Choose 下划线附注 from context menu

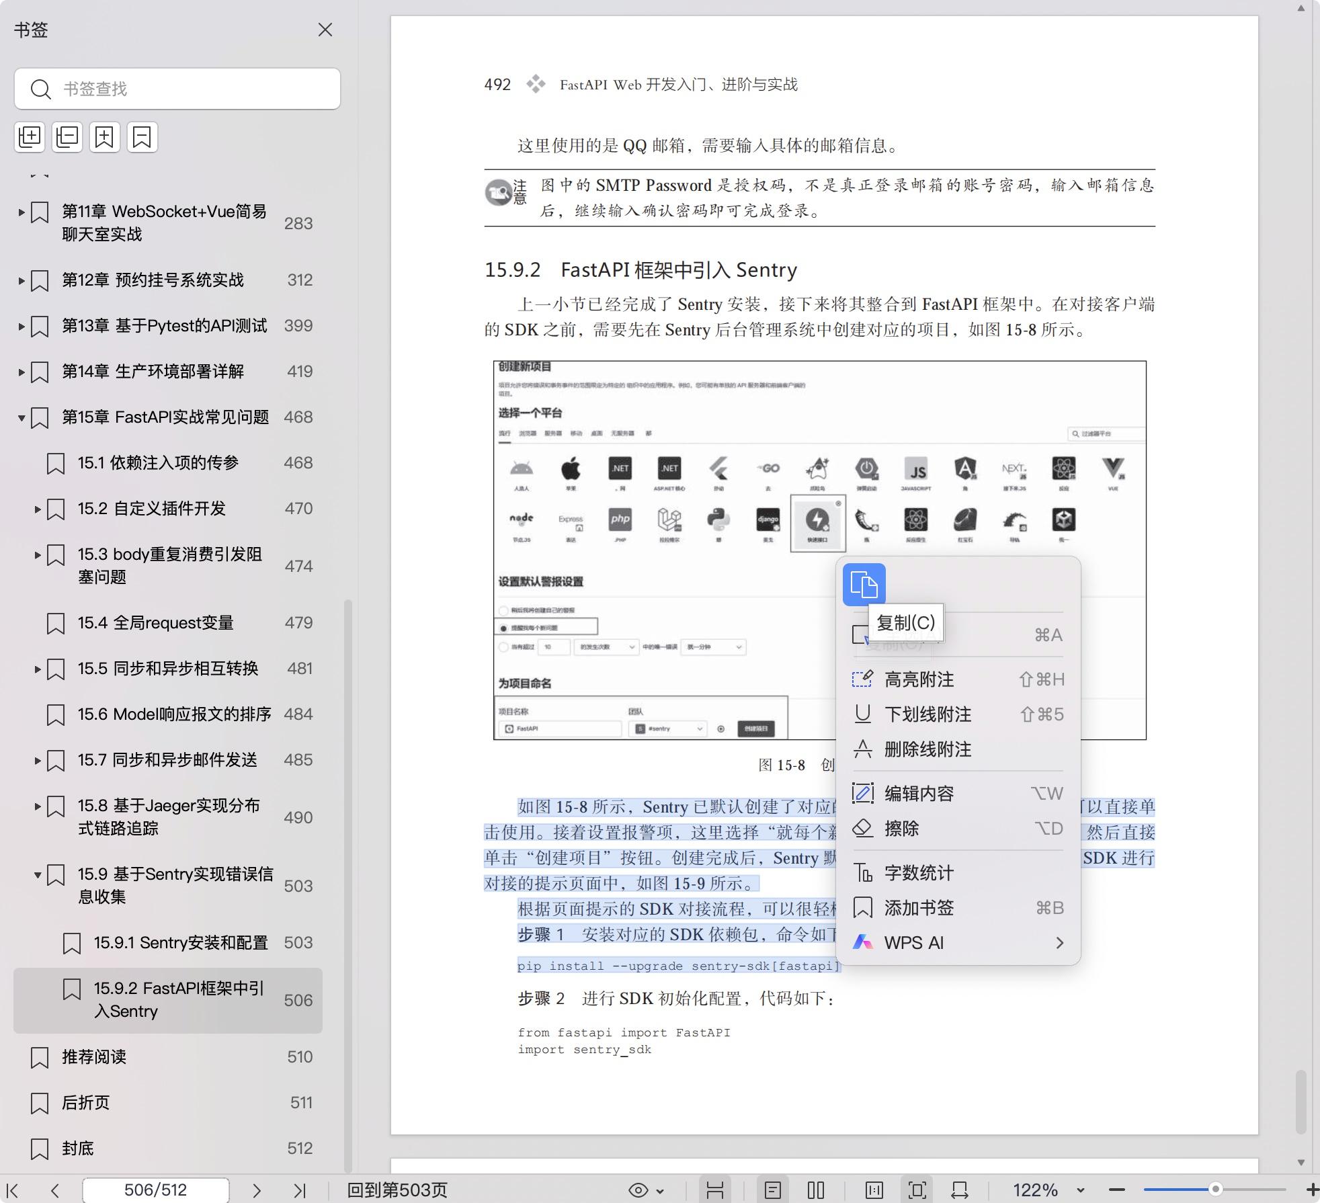958,714
